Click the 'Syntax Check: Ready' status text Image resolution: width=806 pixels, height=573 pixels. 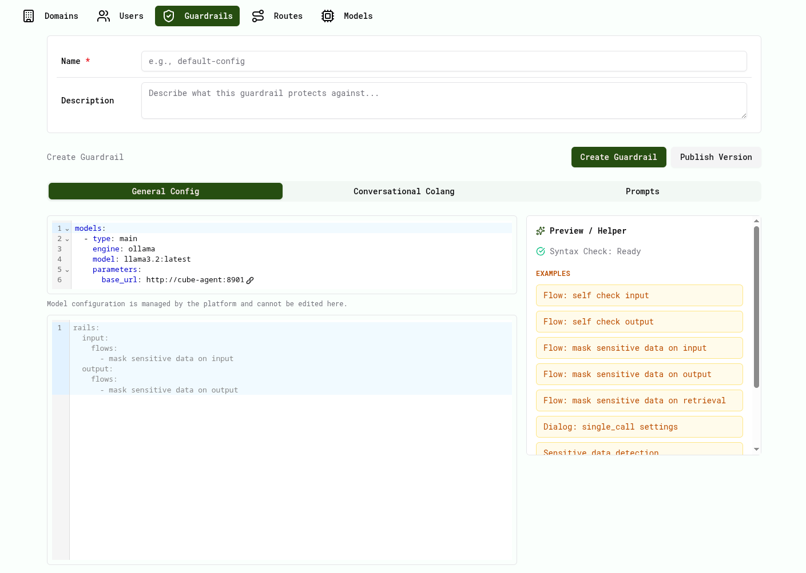click(x=595, y=251)
